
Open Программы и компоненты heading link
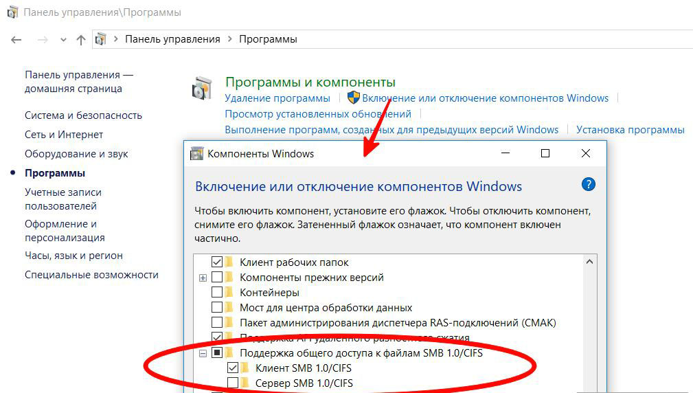tap(310, 82)
